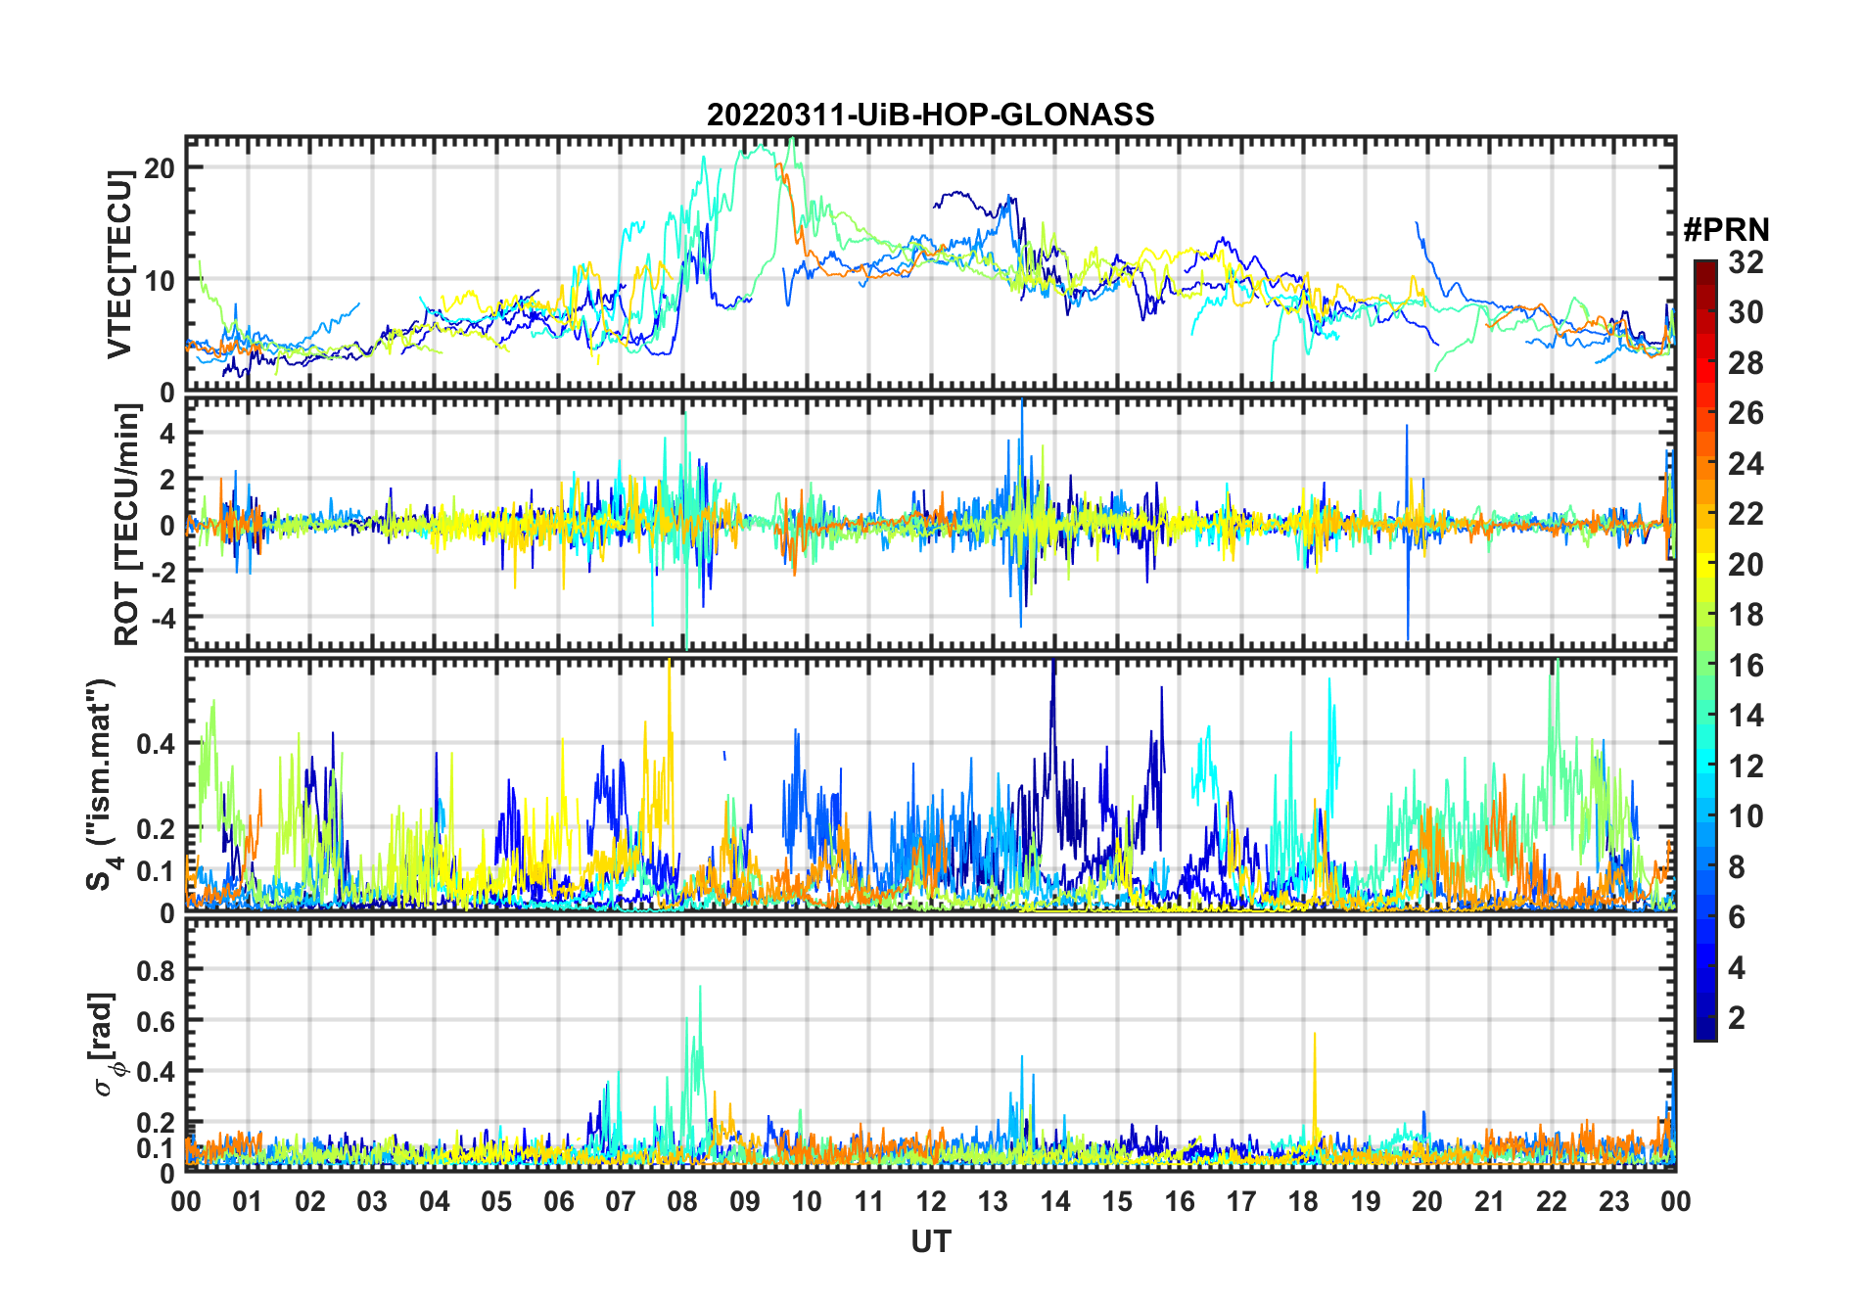
Task: Click the 0.4 tick on the S4 axis
Action: 156,743
